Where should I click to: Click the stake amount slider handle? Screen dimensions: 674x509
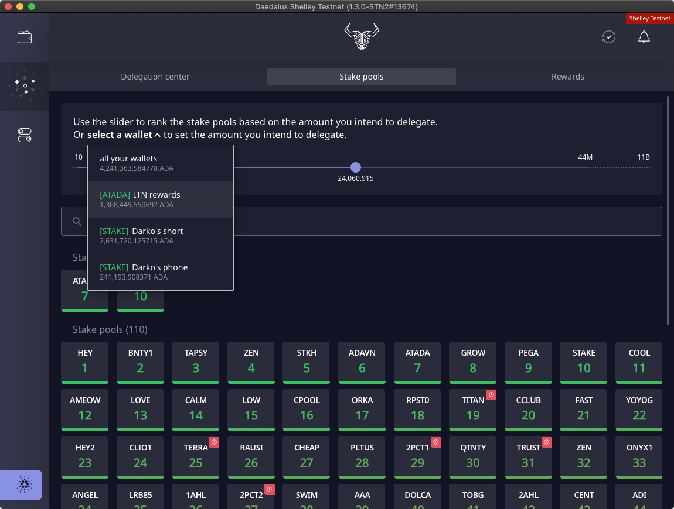click(x=356, y=167)
